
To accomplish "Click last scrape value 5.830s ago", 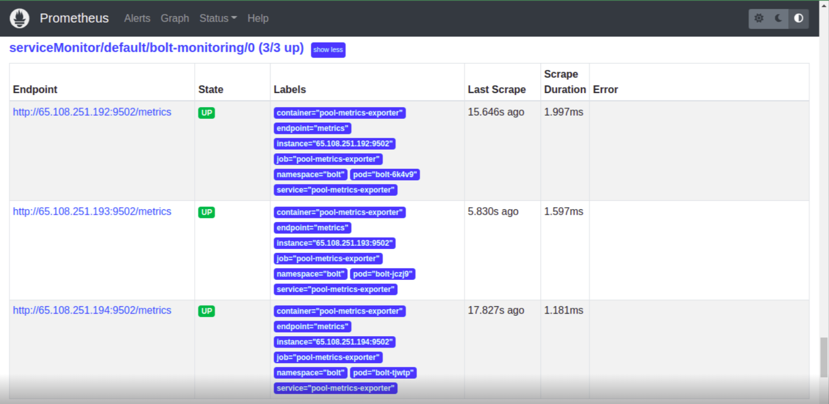I will point(493,211).
